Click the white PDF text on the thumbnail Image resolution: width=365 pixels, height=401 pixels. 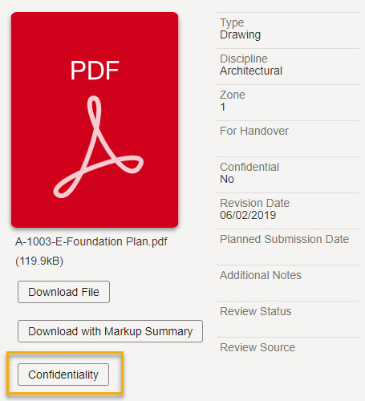coord(95,71)
